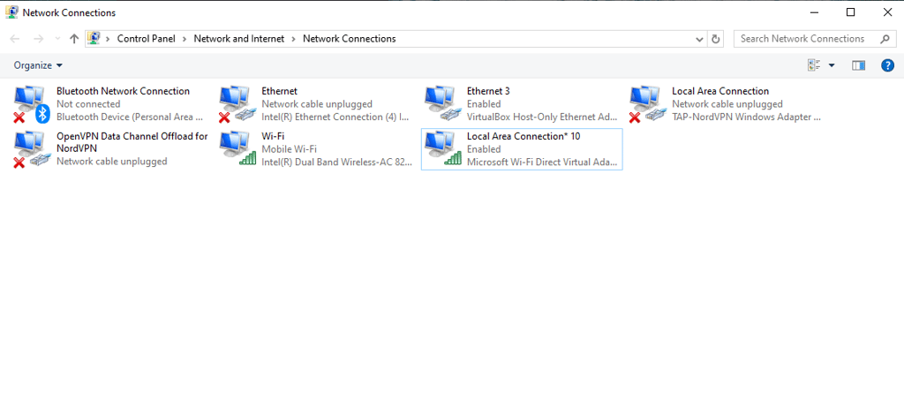904x401 pixels.
Task: Show the preview pane
Action: coord(858,65)
